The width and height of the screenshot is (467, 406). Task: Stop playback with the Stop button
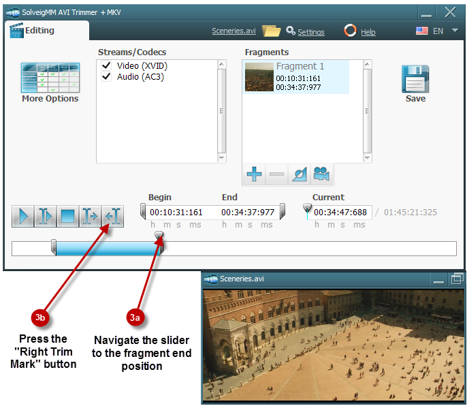coord(67,217)
